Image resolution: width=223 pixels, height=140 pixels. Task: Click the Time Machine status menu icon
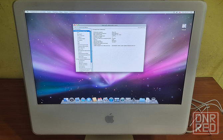pos(174,12)
